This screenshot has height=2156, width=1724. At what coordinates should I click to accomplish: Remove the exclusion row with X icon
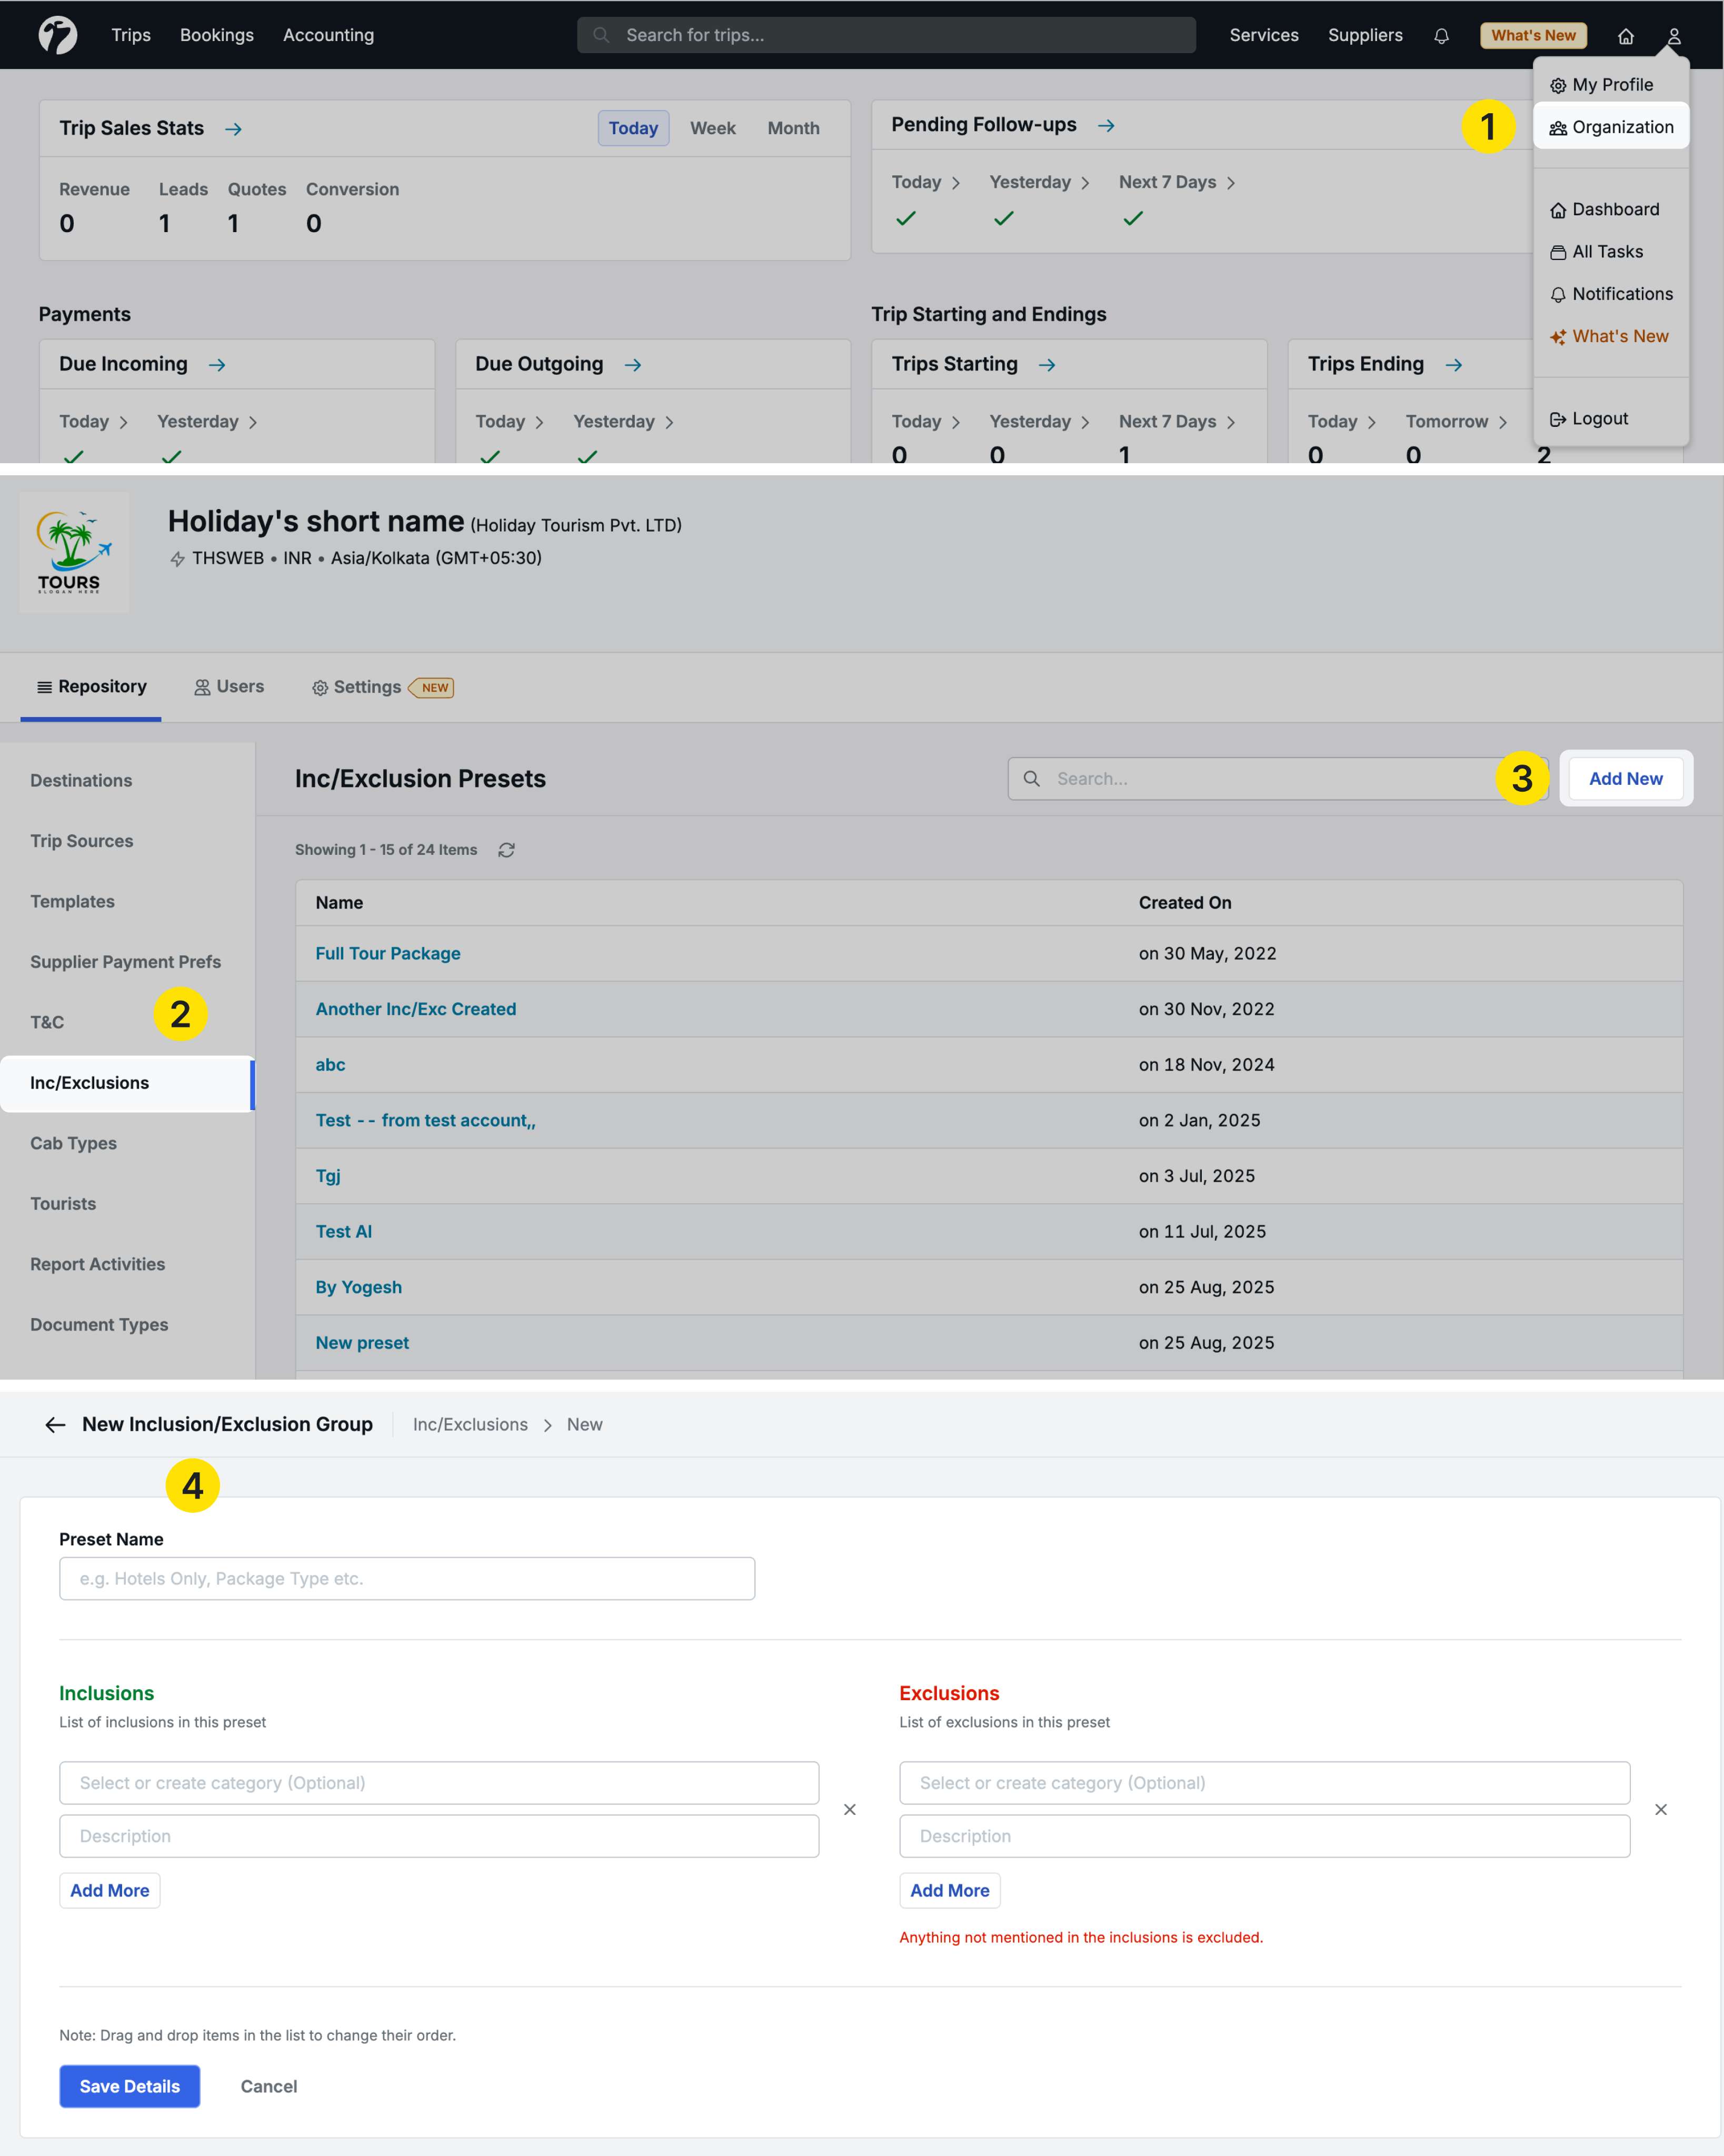1660,1809
